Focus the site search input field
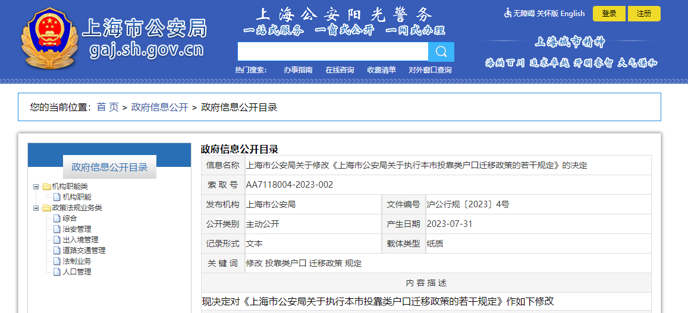 [x=332, y=52]
